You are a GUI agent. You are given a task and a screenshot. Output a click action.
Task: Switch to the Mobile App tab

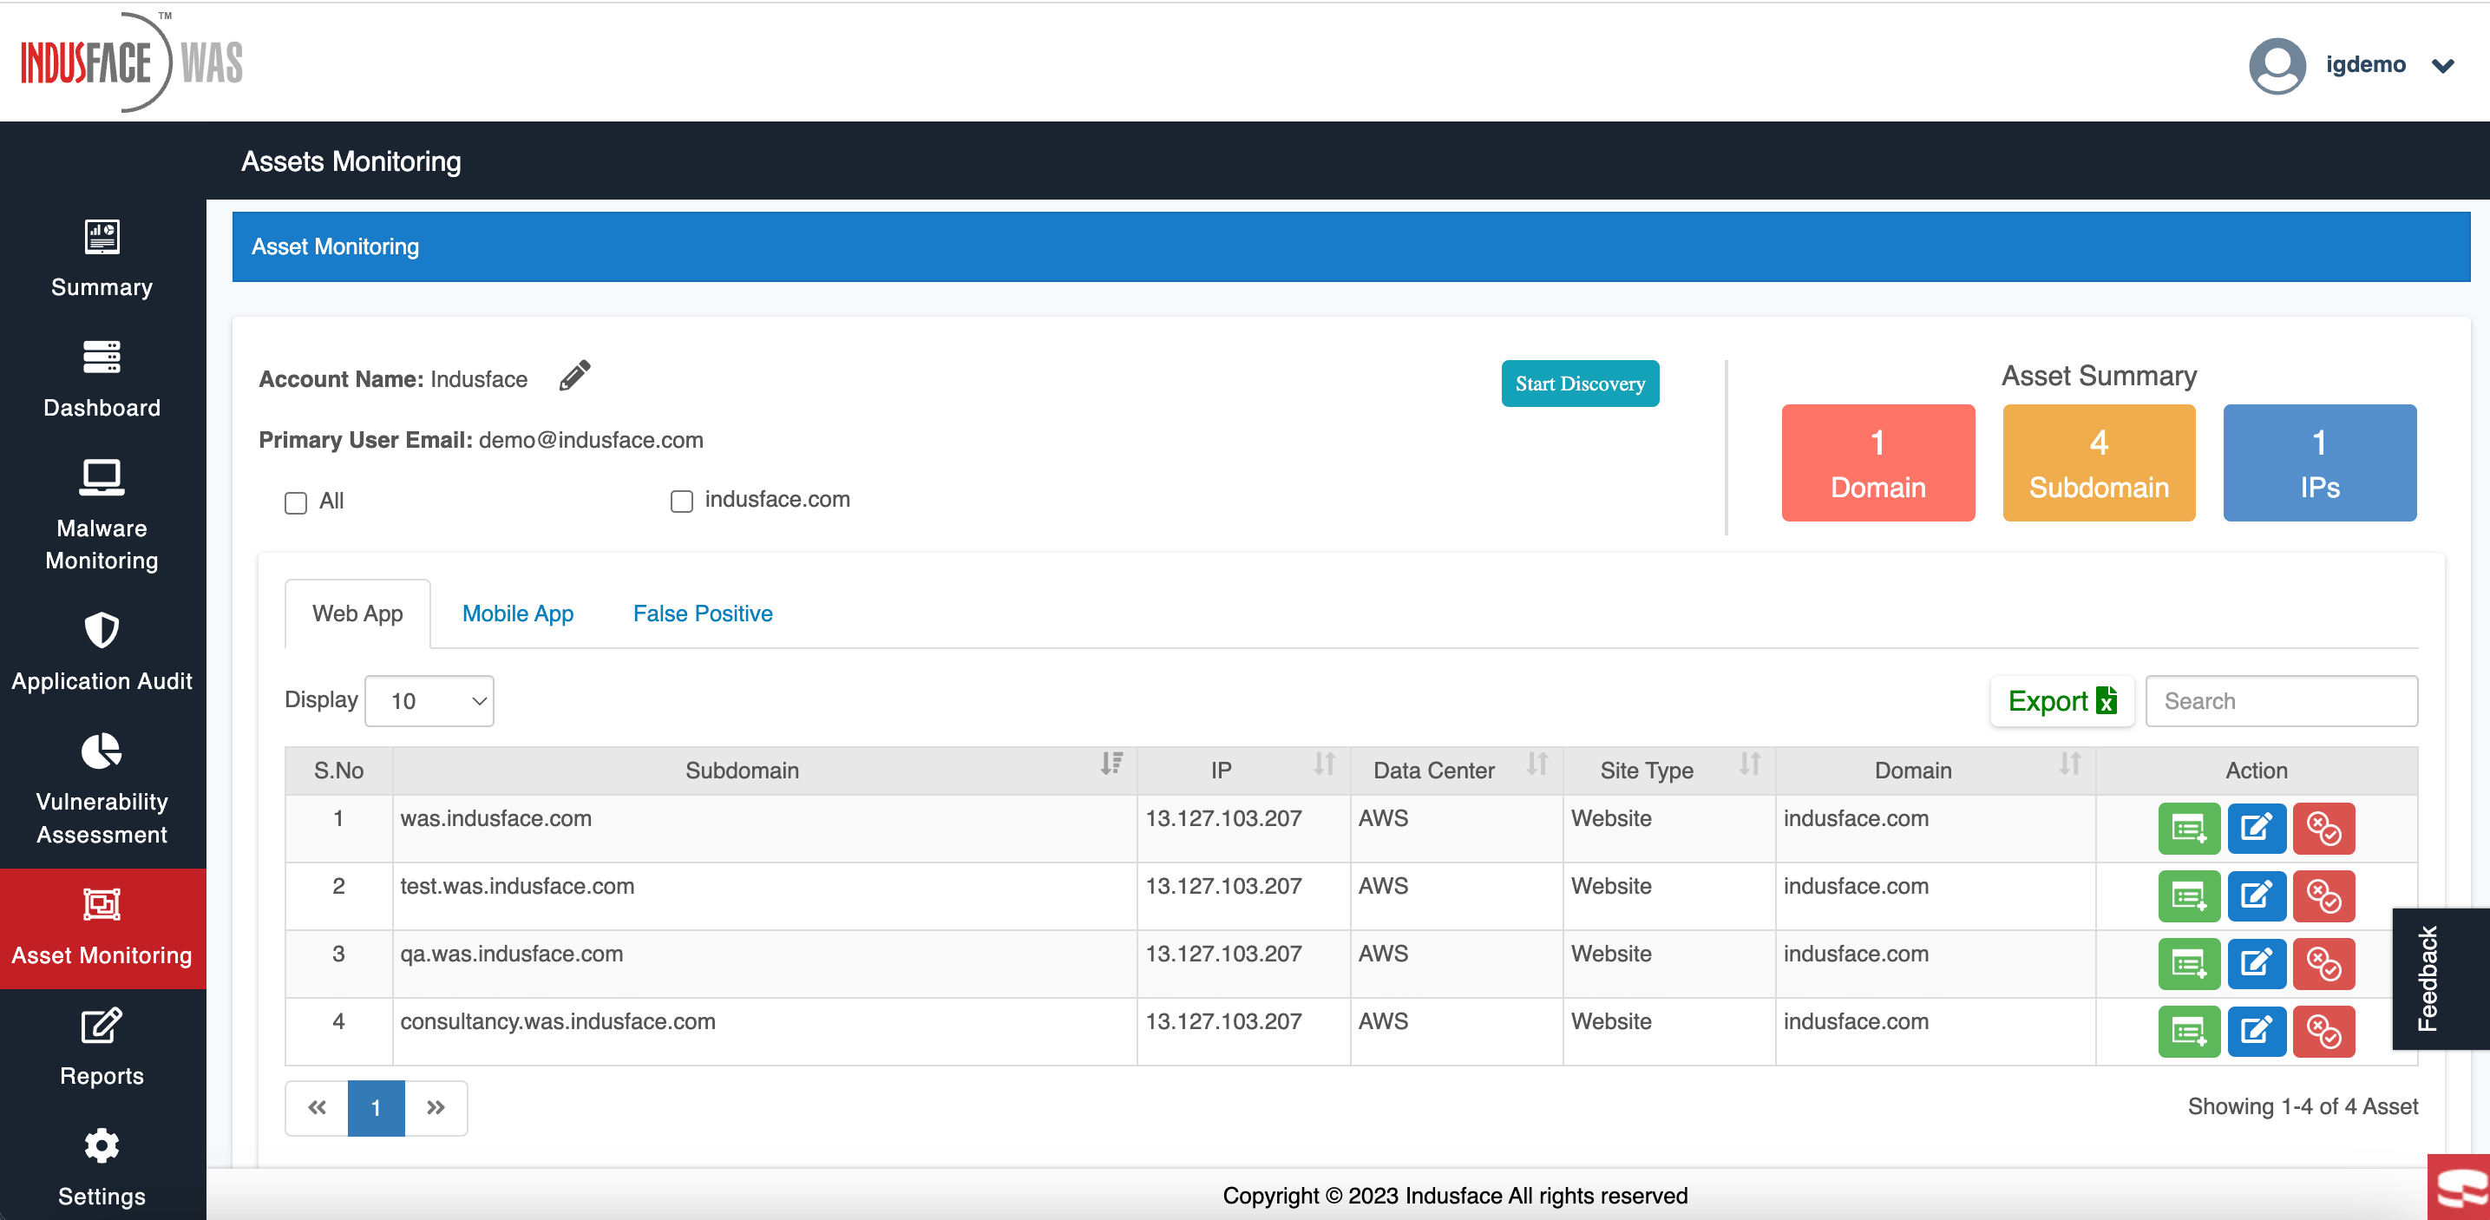click(518, 613)
